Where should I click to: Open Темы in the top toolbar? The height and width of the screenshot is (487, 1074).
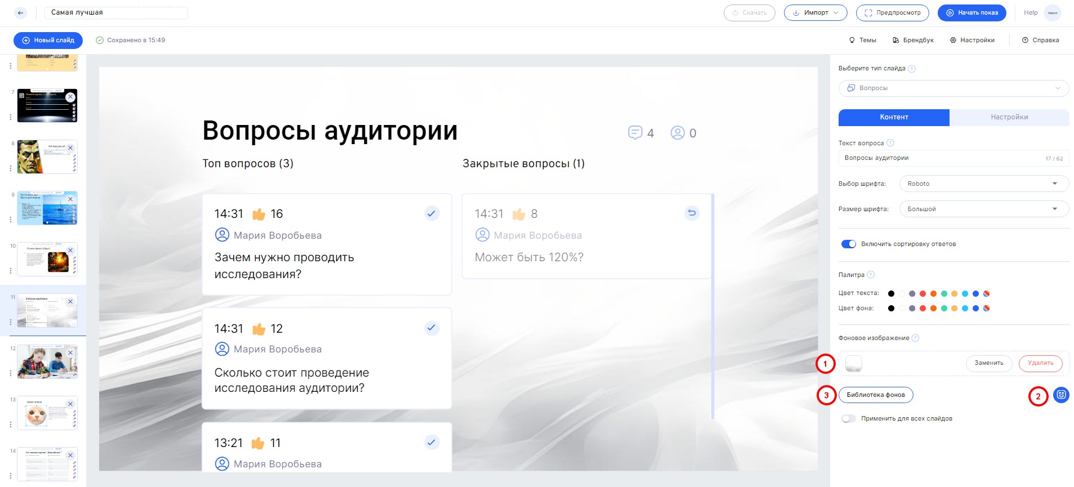pyautogui.click(x=862, y=40)
